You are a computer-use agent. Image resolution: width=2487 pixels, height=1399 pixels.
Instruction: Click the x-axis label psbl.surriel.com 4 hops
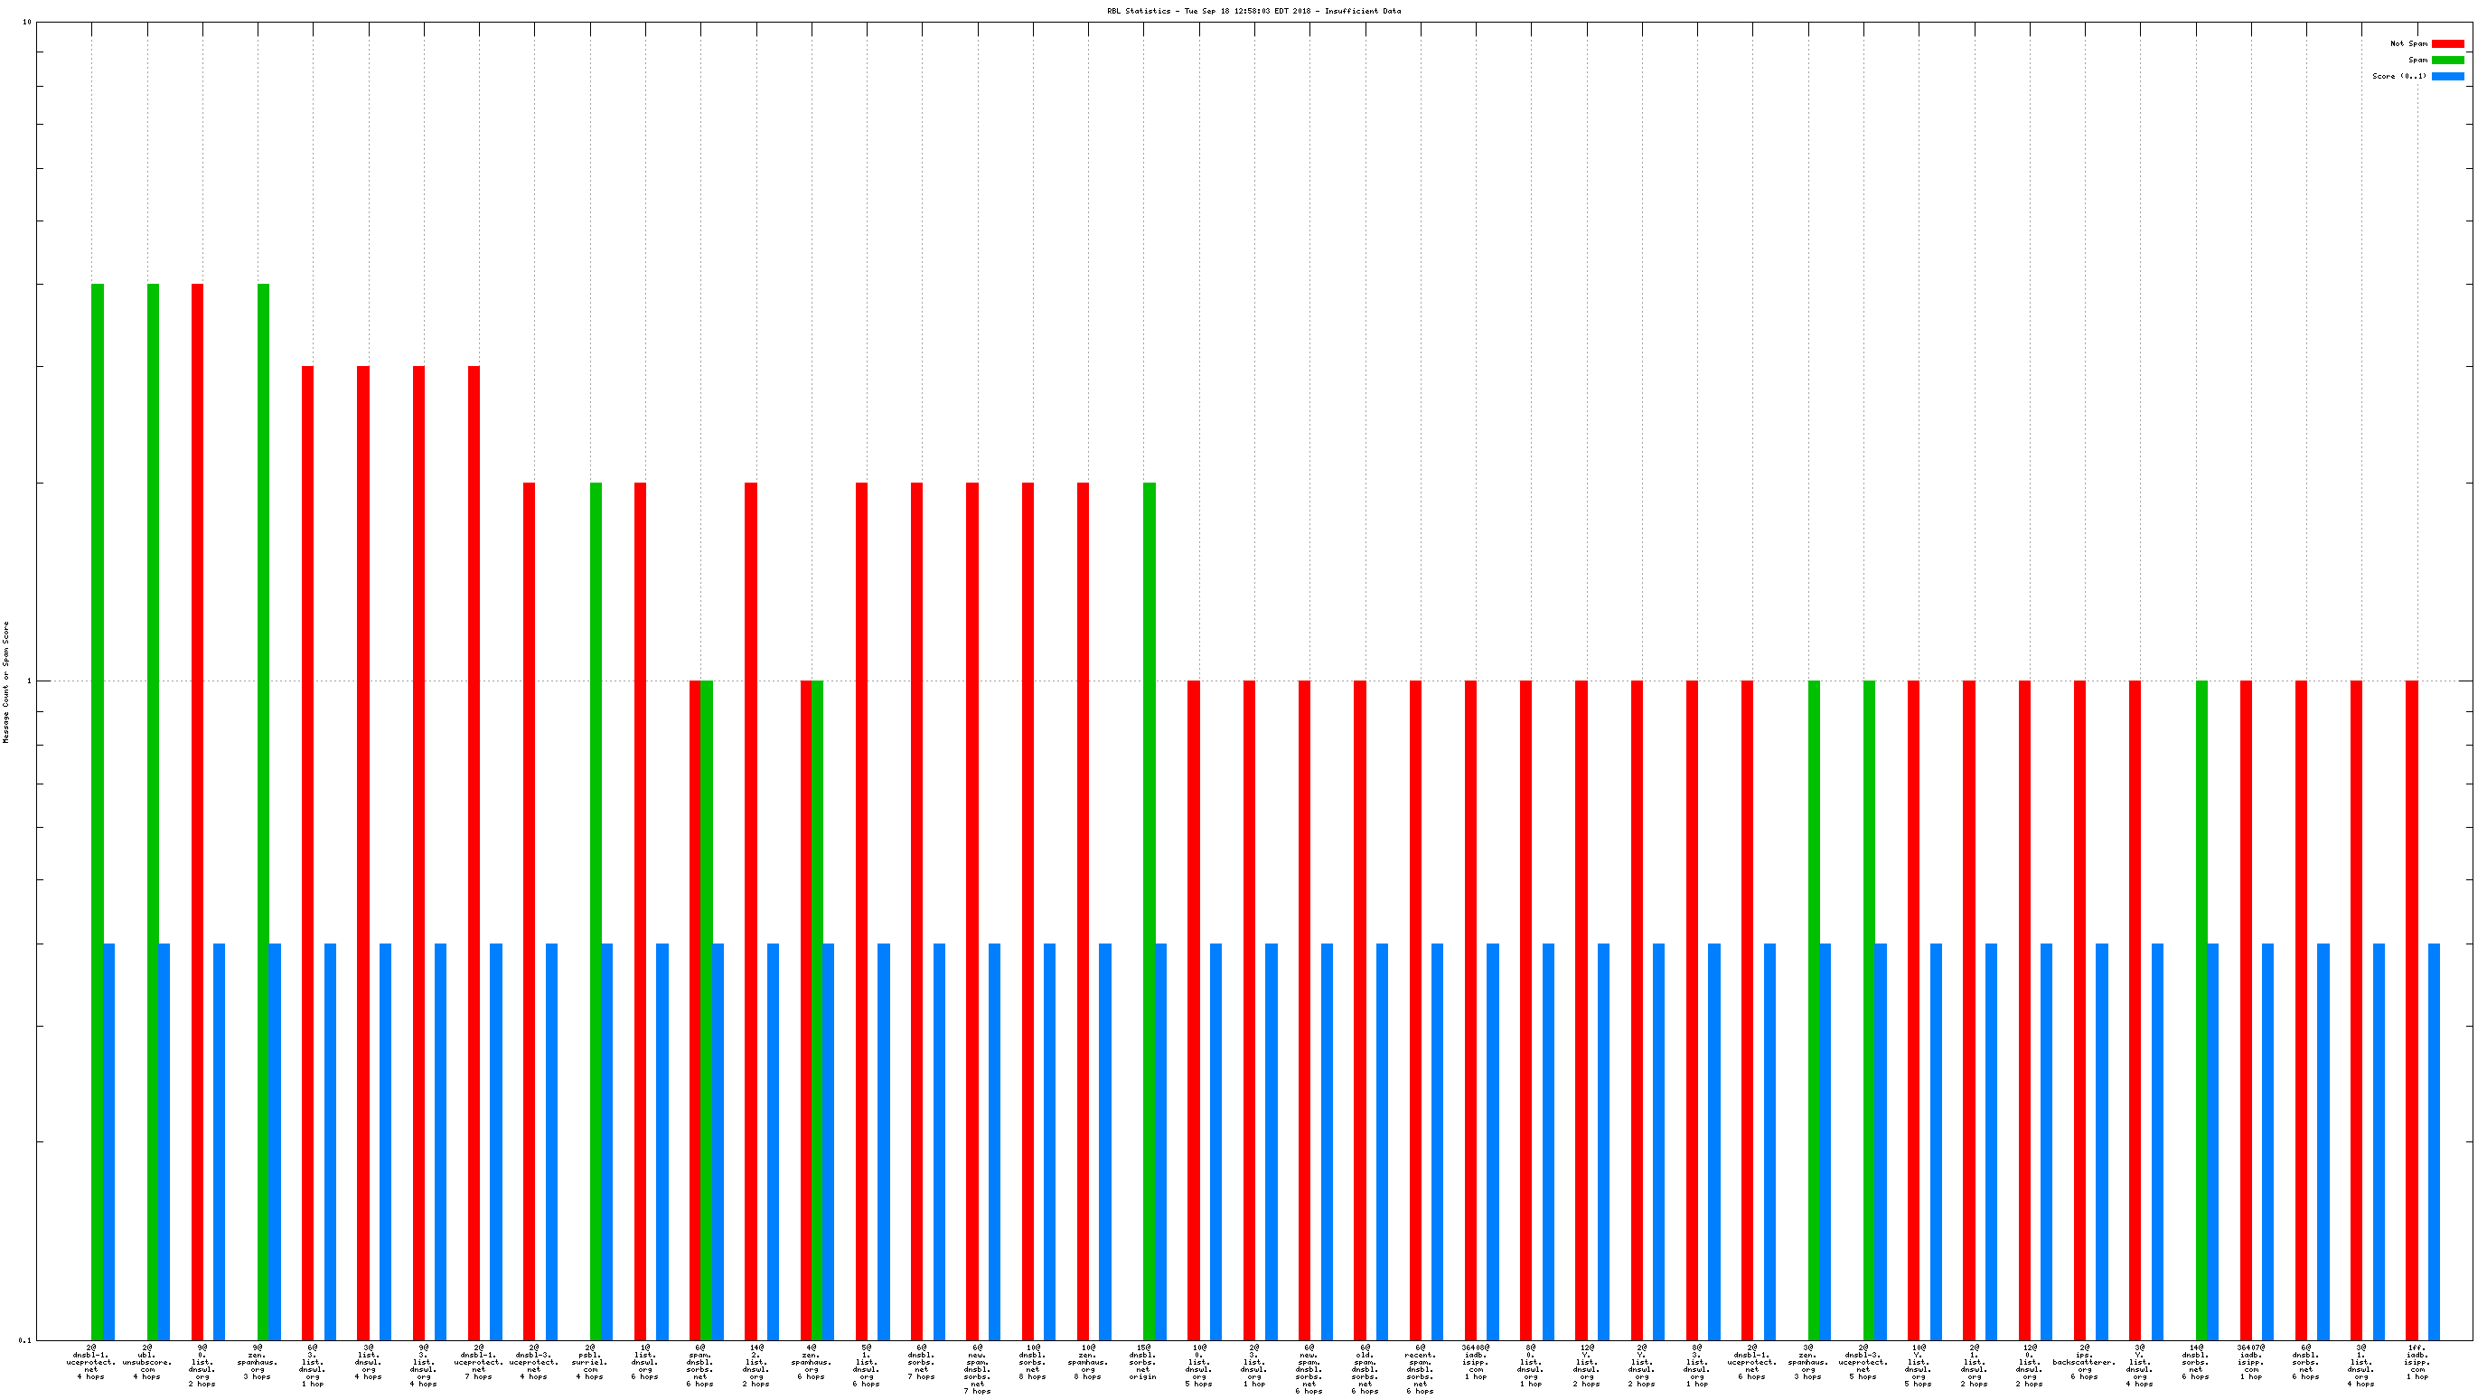point(590,1362)
